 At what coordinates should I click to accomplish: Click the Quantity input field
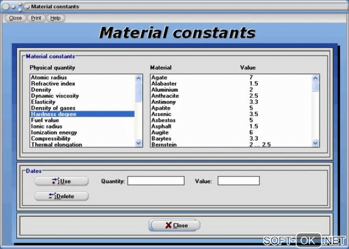[156, 181]
